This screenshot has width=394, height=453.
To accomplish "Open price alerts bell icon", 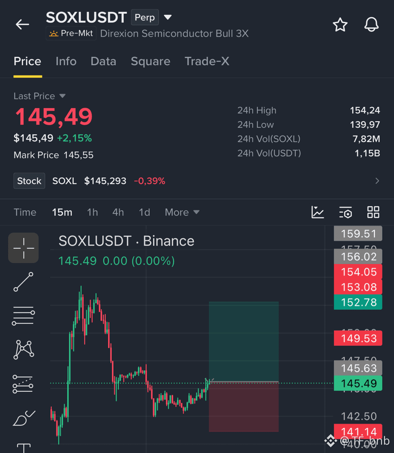I will (x=371, y=25).
